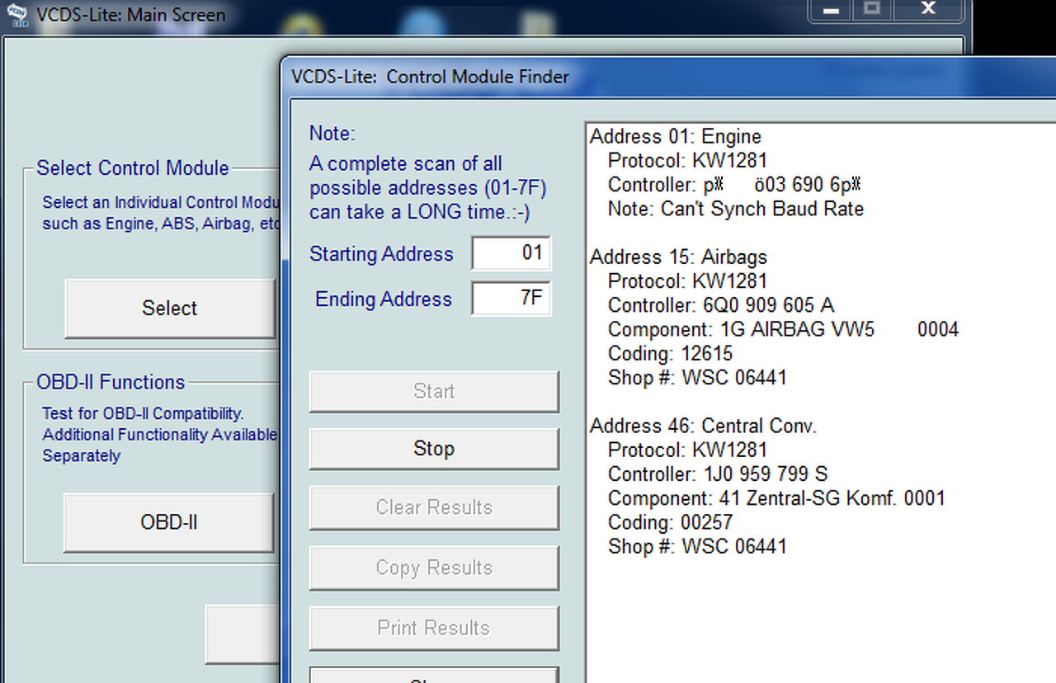Screen dimensions: 1056x683
Task: Click the VCDS-Lite app icon in the Main Screen title bar
Action: [x=17, y=15]
